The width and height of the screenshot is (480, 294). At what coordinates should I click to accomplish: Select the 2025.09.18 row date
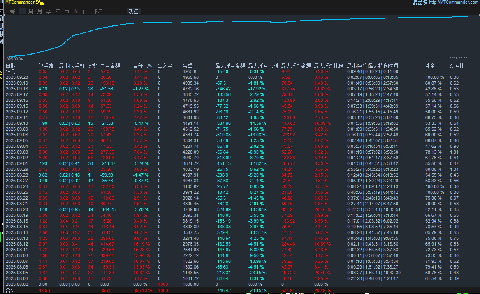coord(17,89)
